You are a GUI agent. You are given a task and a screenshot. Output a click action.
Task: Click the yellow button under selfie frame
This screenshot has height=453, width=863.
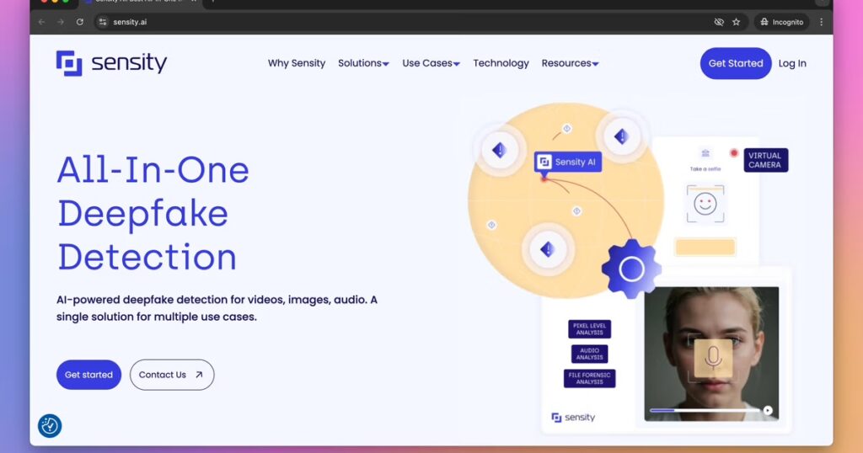coord(705,247)
